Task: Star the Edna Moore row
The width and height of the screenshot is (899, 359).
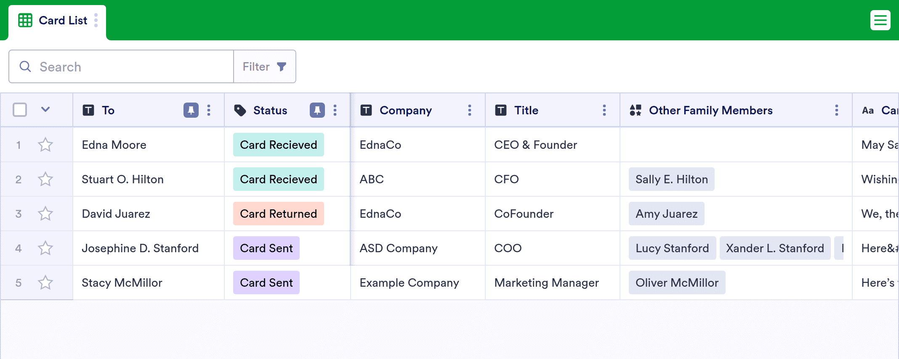Action: click(x=45, y=145)
